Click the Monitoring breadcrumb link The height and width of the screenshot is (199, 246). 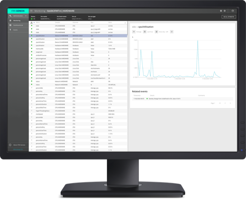click(x=40, y=11)
